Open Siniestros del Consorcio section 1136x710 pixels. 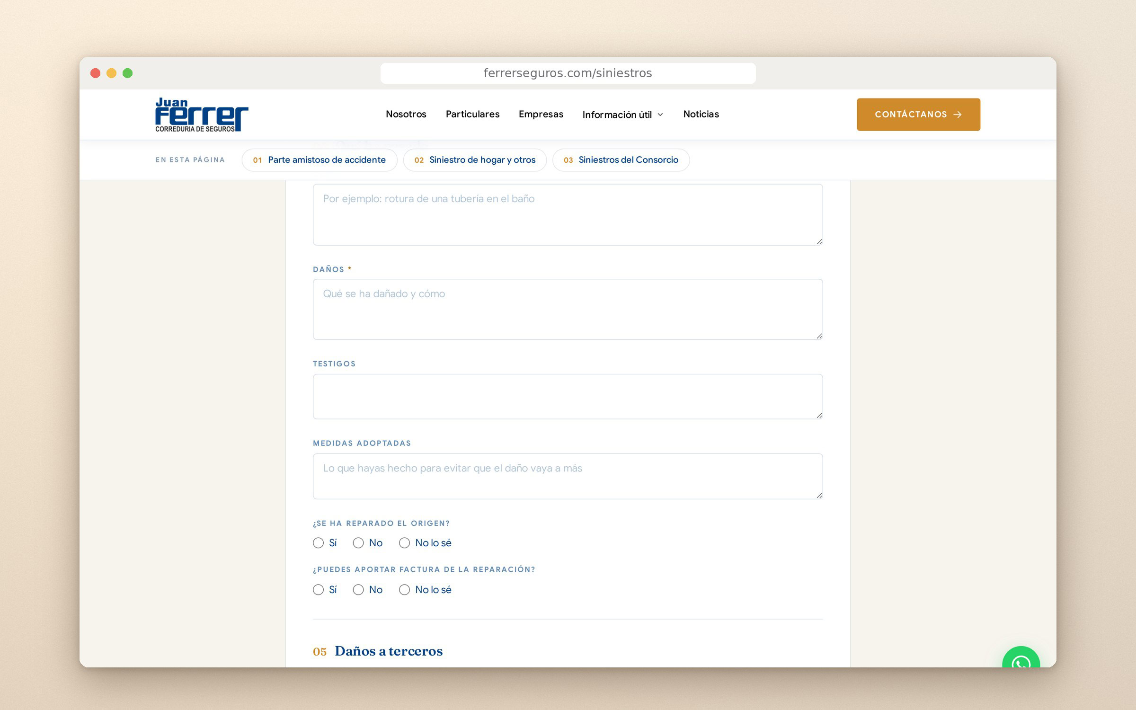click(621, 160)
